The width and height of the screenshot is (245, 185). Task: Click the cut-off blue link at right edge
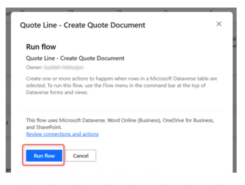(234, 39)
